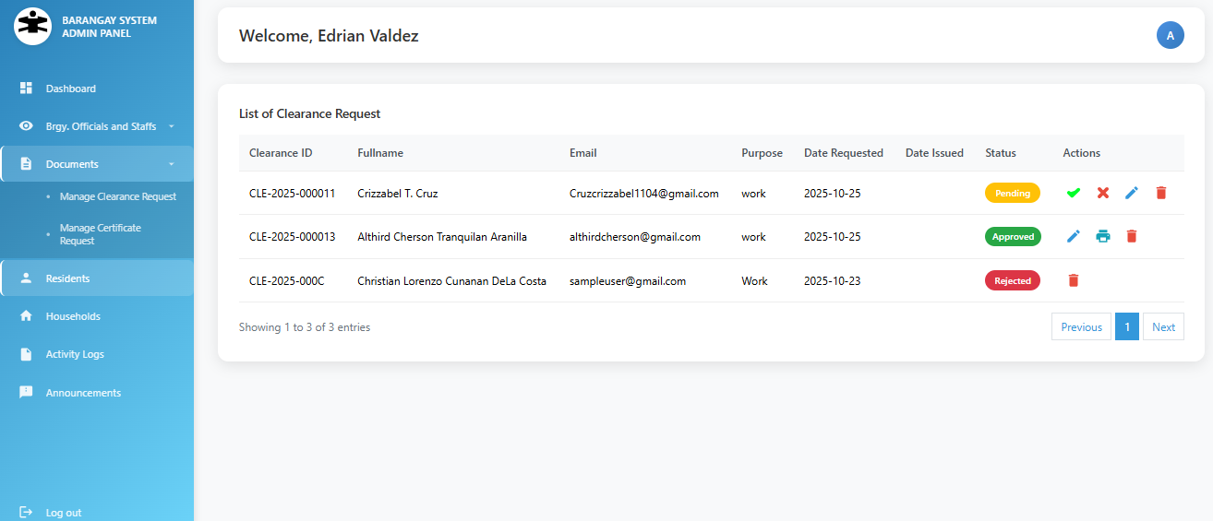Open the Activity Logs page
The width and height of the screenshot is (1213, 521).
[x=75, y=354]
